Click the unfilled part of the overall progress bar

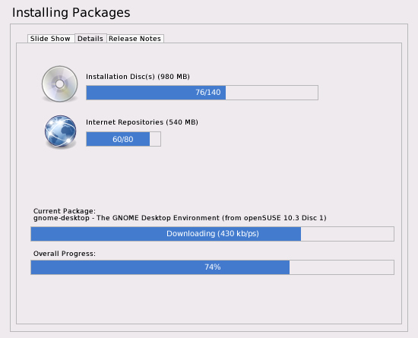pyautogui.click(x=341, y=267)
